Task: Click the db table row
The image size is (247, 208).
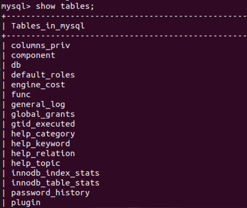Action: coord(16,65)
